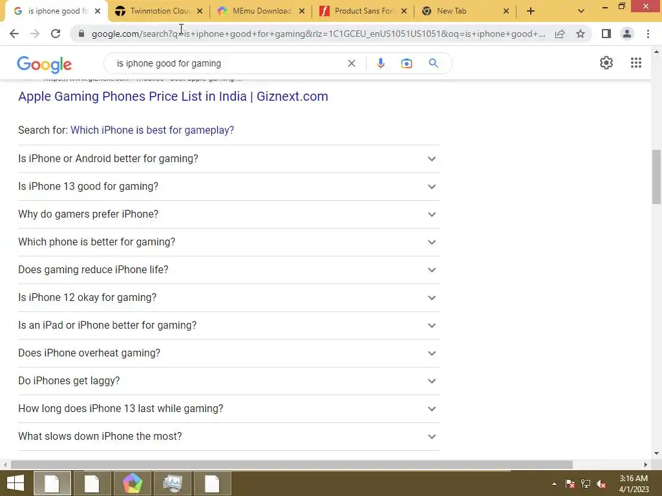The image size is (662, 496).
Task: Search by image with camera icon
Action: (406, 63)
